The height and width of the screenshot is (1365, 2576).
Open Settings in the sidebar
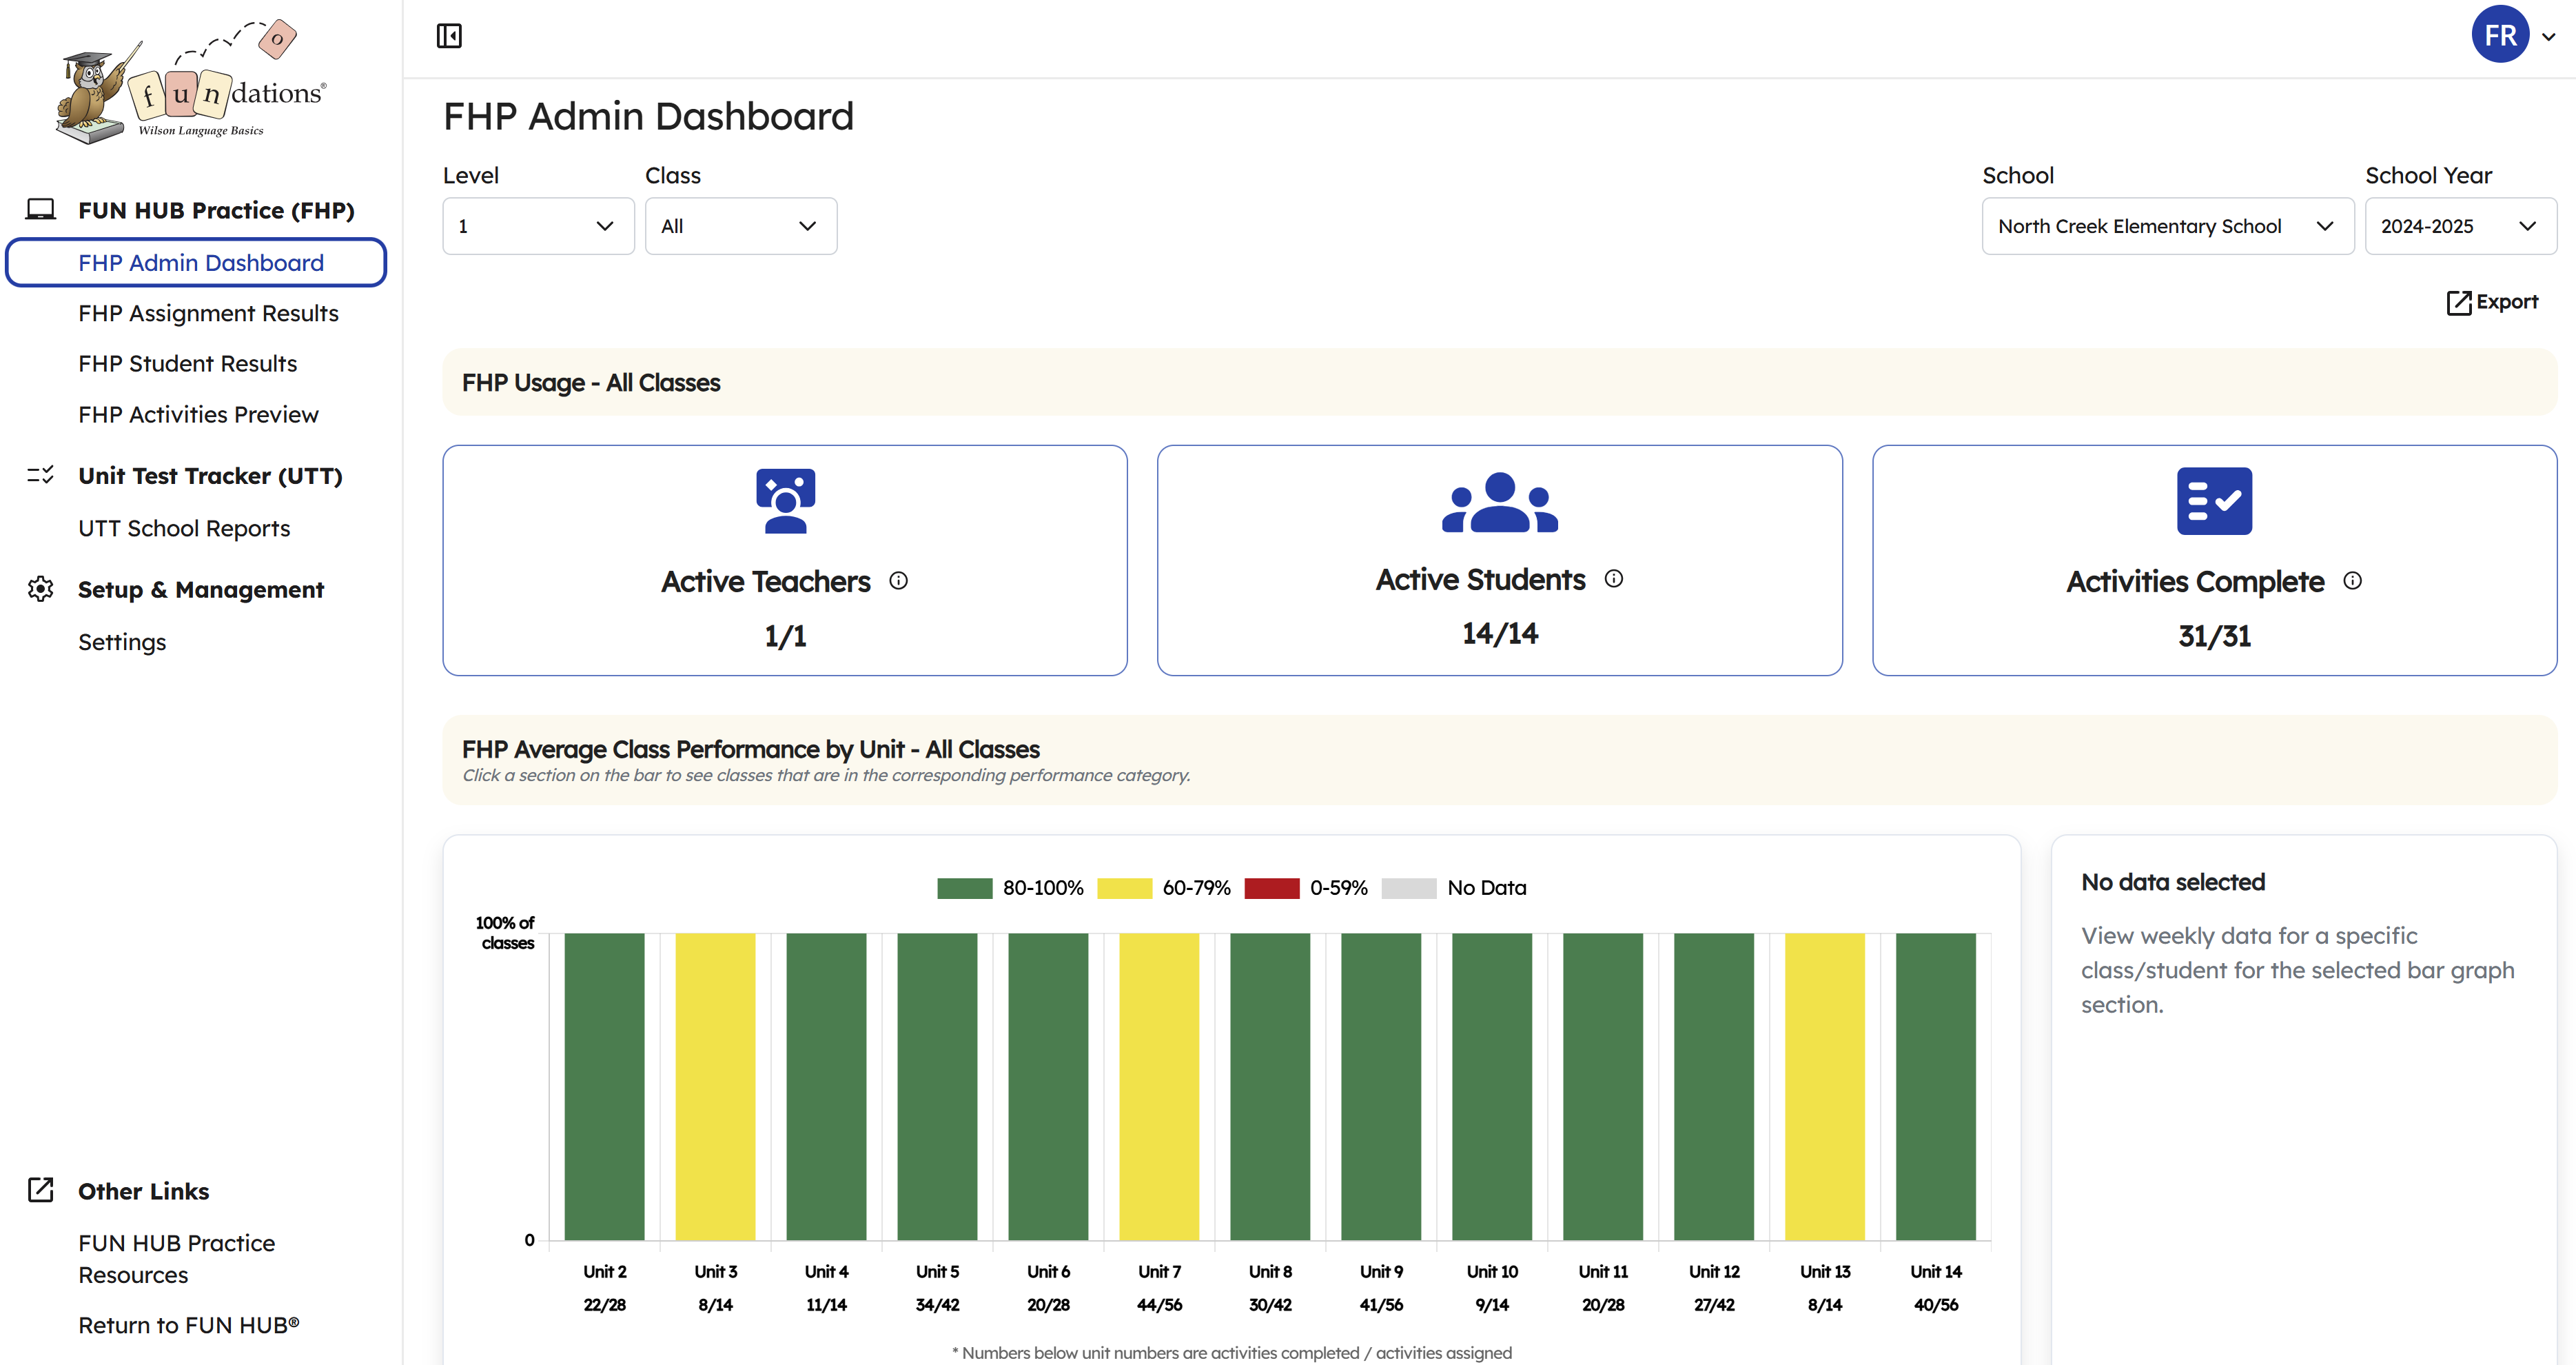122,643
